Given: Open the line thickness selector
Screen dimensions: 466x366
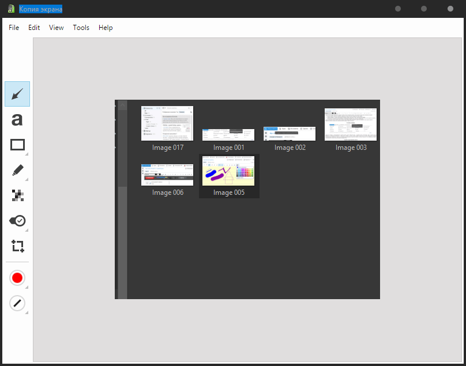Looking at the screenshot, I should click(x=17, y=303).
